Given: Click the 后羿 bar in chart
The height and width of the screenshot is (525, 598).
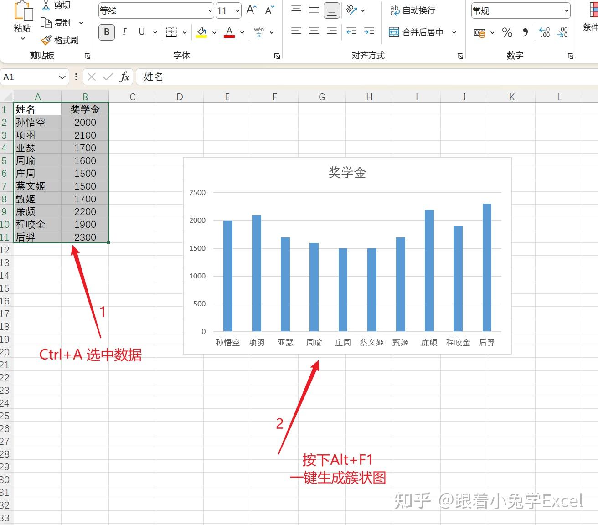Looking at the screenshot, I should (x=487, y=268).
